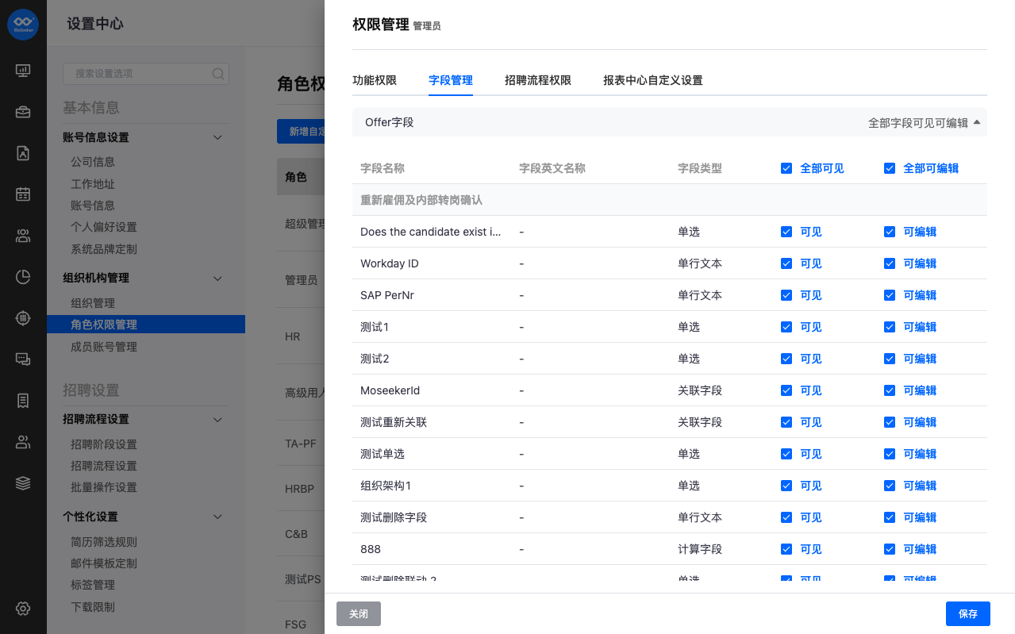Open the receipt list icon in sidebar
This screenshot has height=634, width=1015.
click(23, 401)
